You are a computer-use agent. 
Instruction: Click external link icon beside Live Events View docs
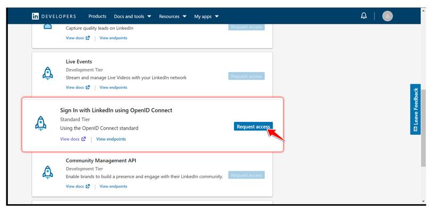[88, 87]
